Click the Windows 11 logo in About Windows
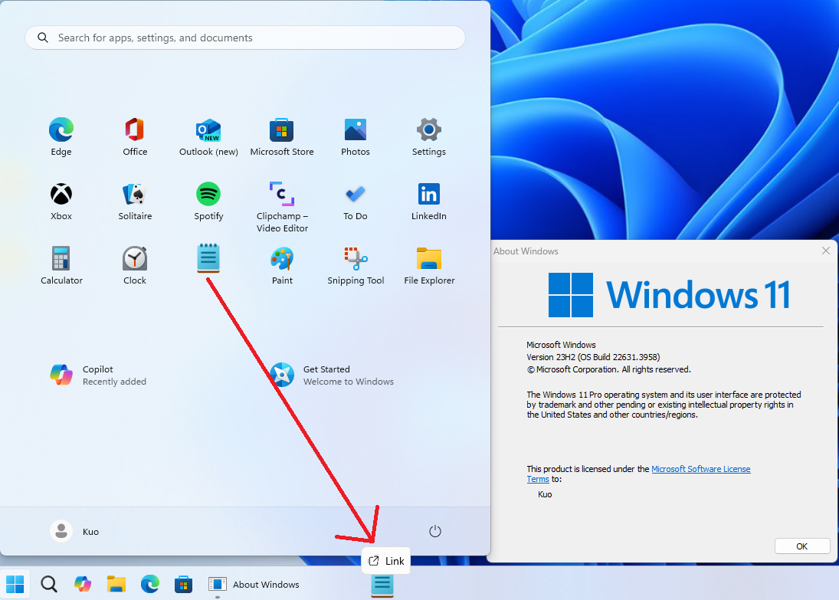This screenshot has width=839, height=600. pyautogui.click(x=669, y=295)
